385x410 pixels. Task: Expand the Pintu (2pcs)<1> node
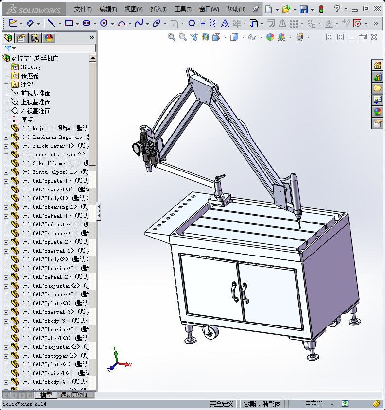6,172
